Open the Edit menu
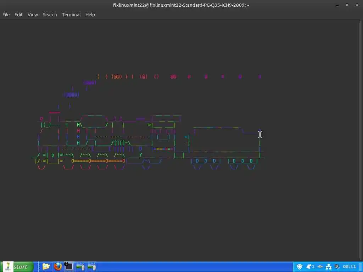The width and height of the screenshot is (363, 272). (x=18, y=15)
